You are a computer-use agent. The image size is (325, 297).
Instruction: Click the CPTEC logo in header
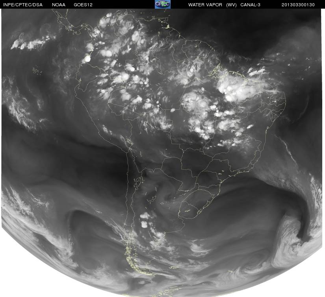tap(163, 4)
